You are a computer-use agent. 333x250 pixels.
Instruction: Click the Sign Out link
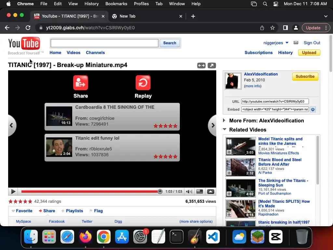pyautogui.click(x=312, y=43)
